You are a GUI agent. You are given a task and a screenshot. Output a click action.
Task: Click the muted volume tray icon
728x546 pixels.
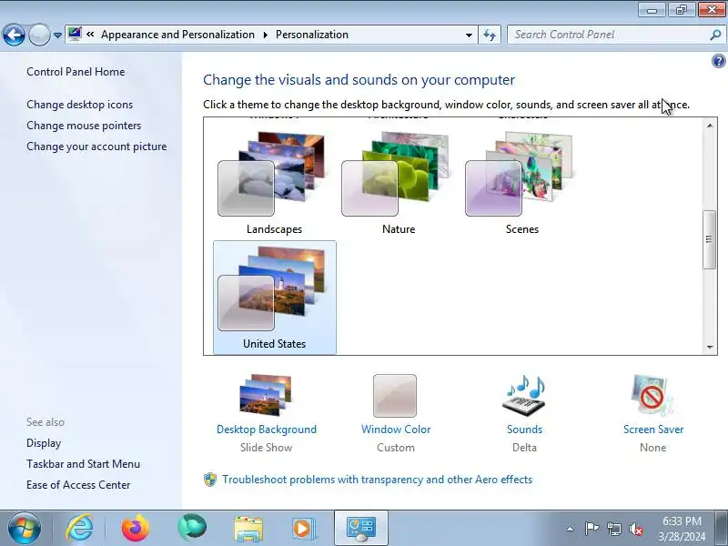click(x=636, y=529)
